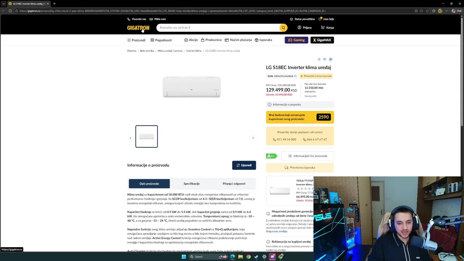
Task: Click Osiguranje uređaja link
Action: 277,231
